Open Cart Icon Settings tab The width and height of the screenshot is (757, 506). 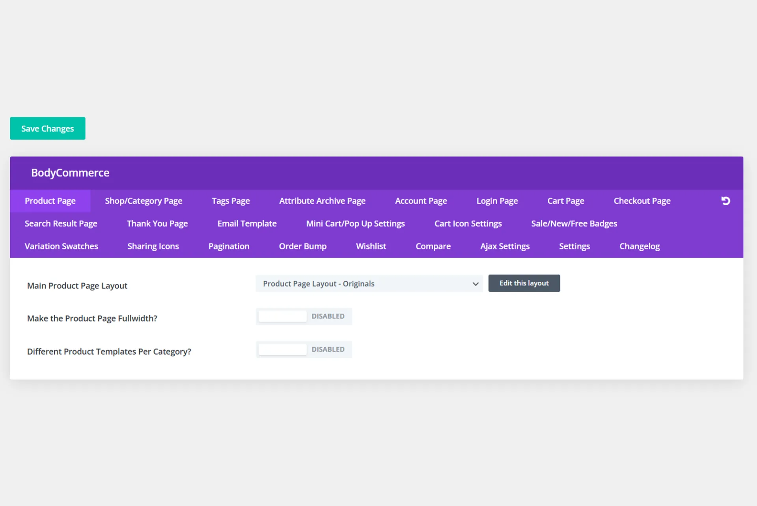click(x=468, y=223)
